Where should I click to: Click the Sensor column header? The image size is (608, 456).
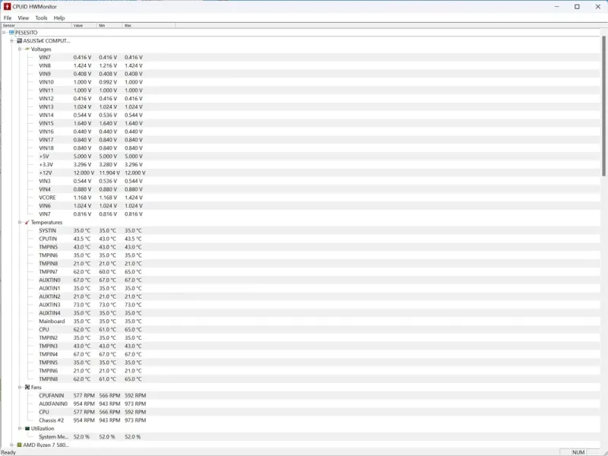pyautogui.click(x=36, y=25)
